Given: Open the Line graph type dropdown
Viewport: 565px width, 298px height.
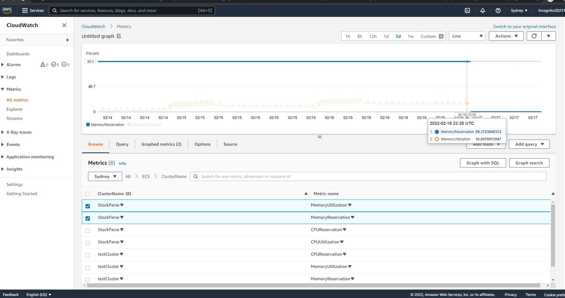Looking at the screenshot, I should click(467, 36).
